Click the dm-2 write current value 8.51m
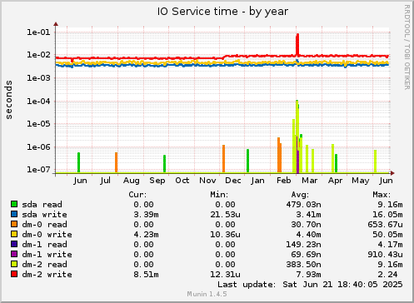Viewport: 414px width, 303px height. tap(146, 275)
